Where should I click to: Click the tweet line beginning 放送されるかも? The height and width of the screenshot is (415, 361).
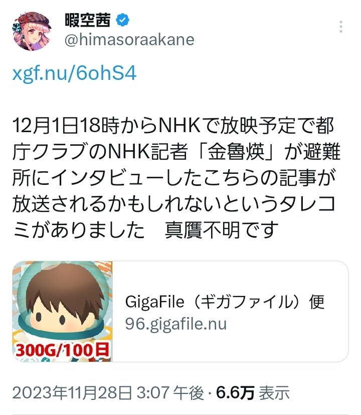click(x=174, y=203)
